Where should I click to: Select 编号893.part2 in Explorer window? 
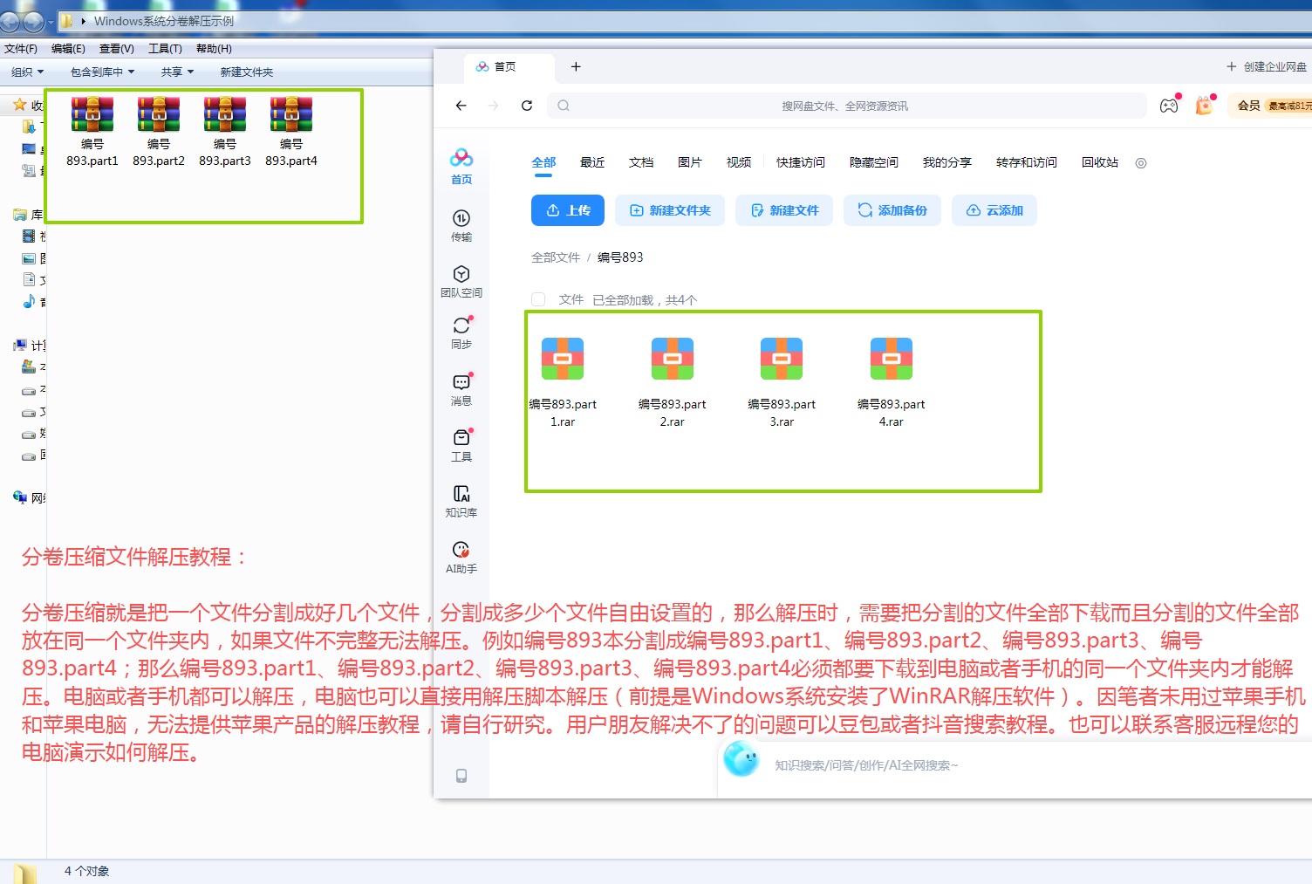(159, 132)
